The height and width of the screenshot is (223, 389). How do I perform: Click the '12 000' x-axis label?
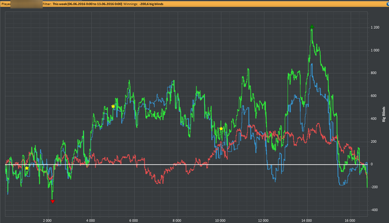[x=263, y=221]
